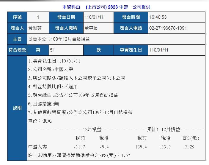Select the 發言時間 header cell
Viewport: 209px width, 165px height.
[x=131, y=17]
